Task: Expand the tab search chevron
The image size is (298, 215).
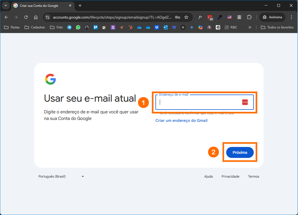Action: pyautogui.click(x=5, y=5)
